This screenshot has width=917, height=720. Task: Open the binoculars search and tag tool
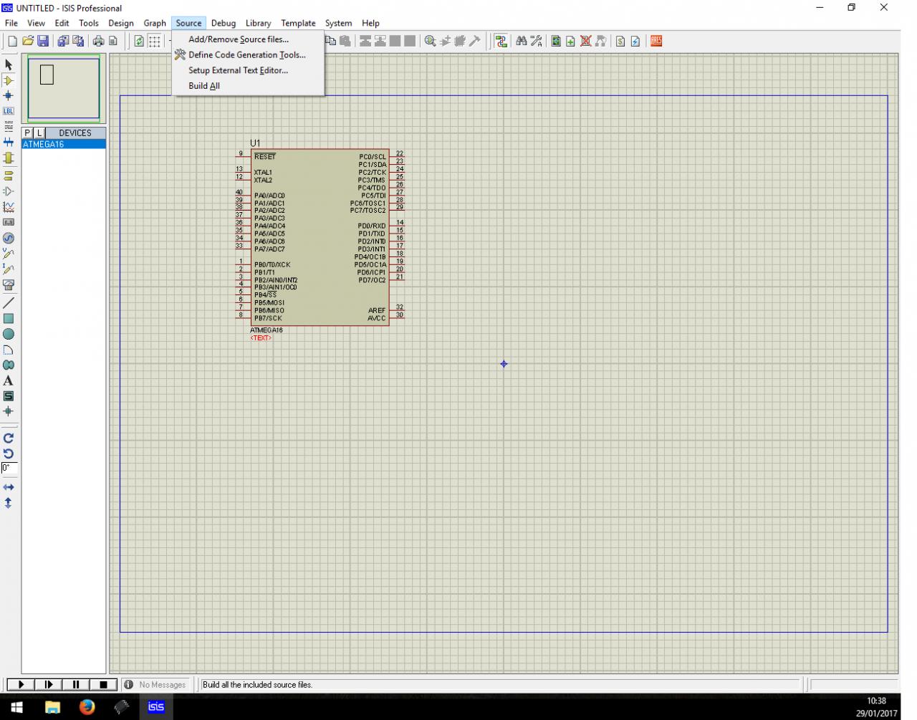point(522,41)
